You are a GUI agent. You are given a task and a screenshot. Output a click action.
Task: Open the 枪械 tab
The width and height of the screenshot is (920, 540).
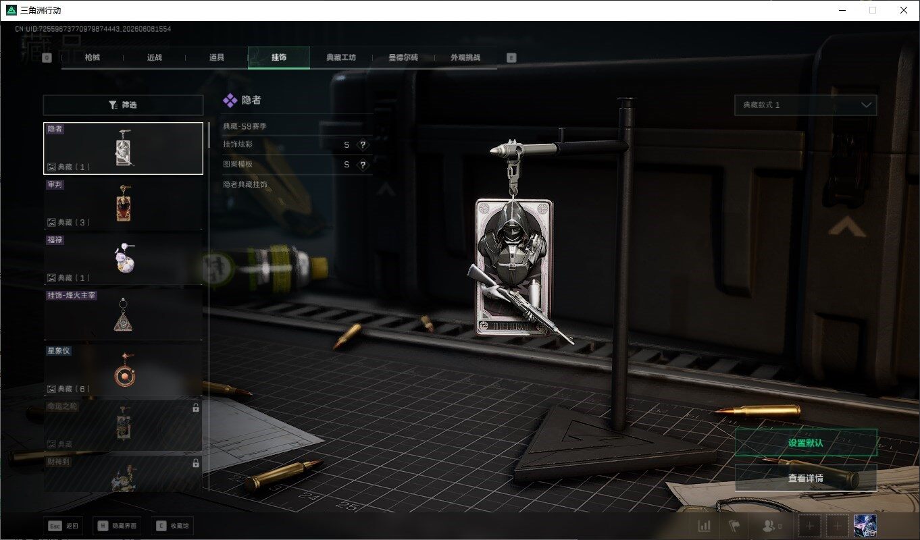pyautogui.click(x=92, y=57)
